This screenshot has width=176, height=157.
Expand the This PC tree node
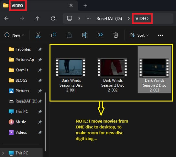click(3, 153)
